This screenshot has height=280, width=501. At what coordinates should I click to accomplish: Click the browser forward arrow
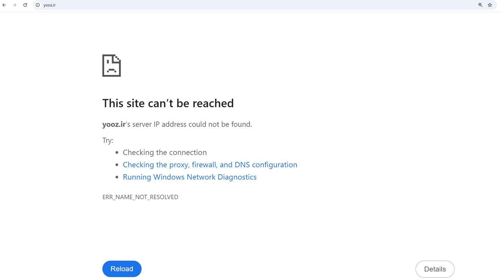coord(15,5)
